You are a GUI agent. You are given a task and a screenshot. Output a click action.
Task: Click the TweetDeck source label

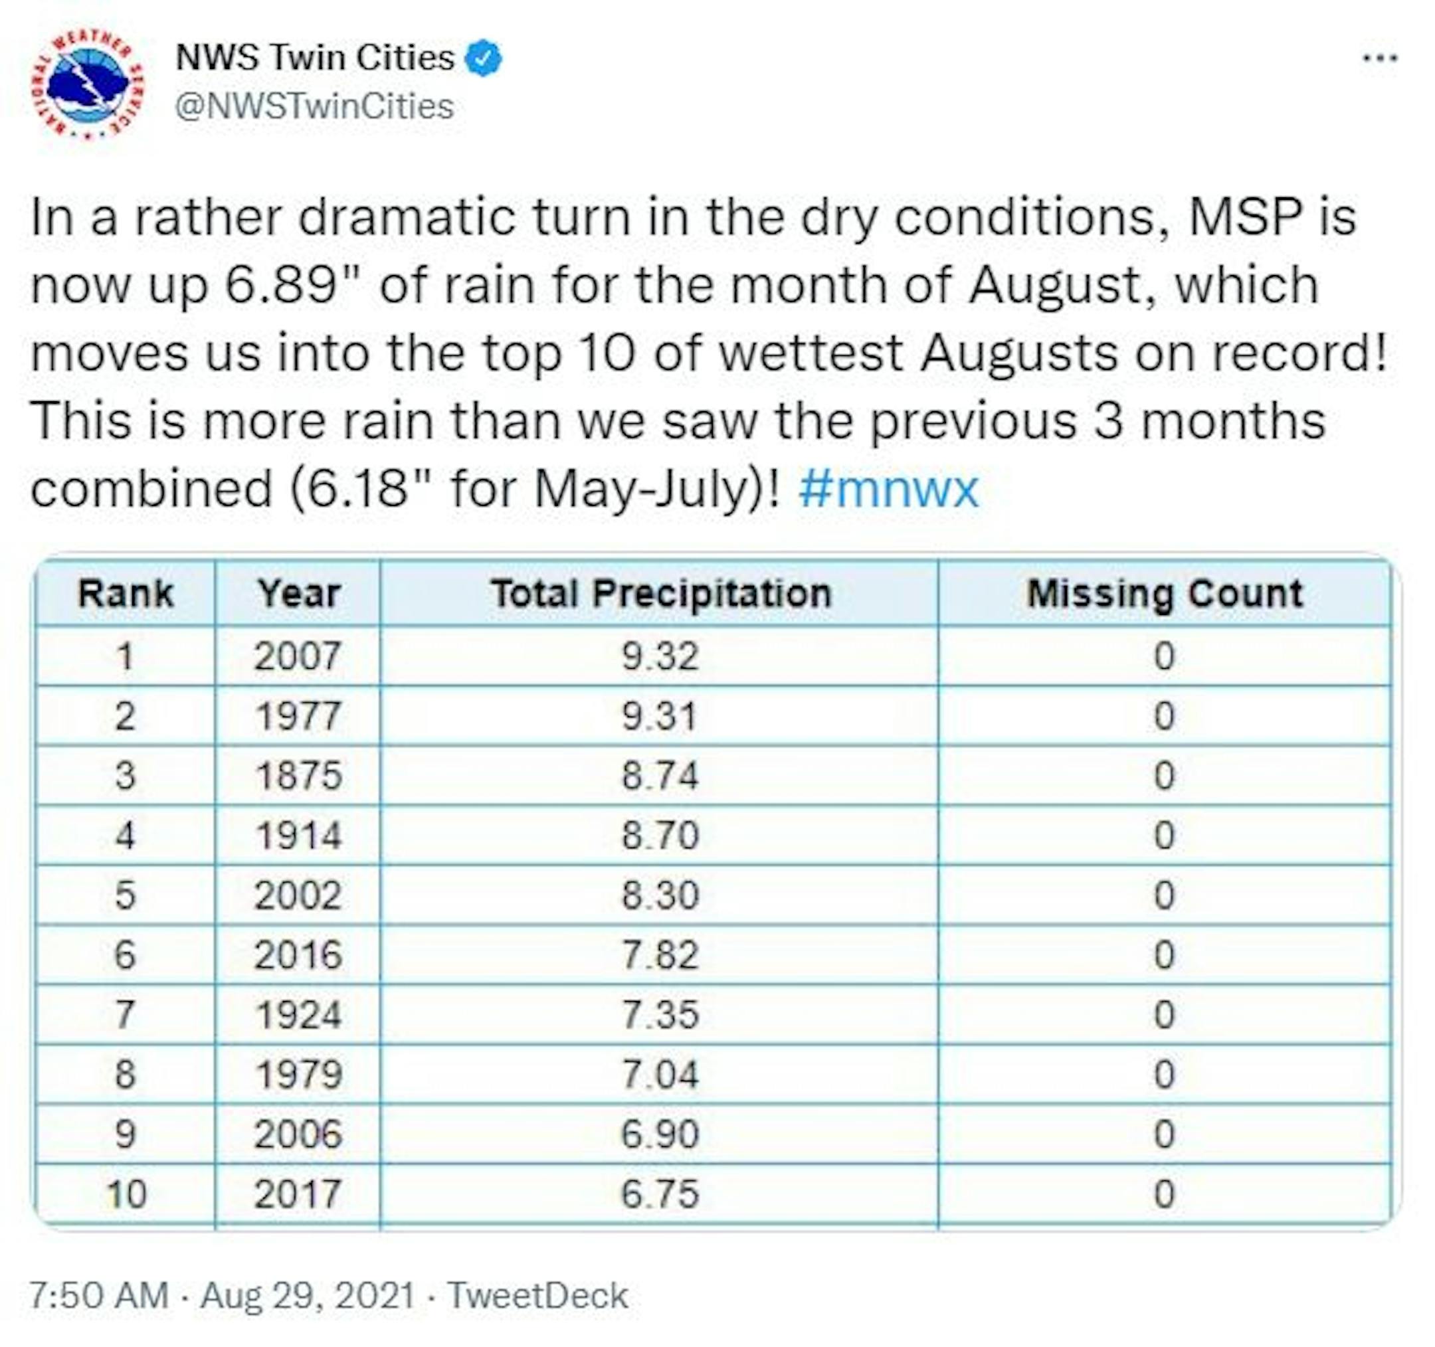pyautogui.click(x=537, y=1295)
